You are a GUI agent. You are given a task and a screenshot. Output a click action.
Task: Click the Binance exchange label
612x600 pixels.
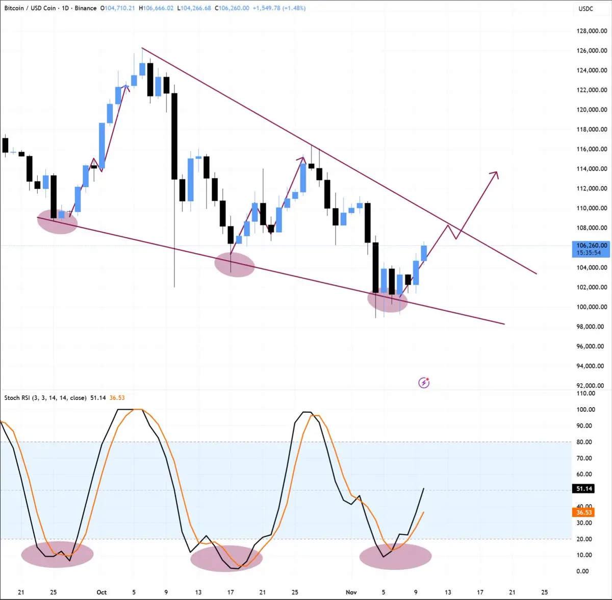tap(85, 8)
